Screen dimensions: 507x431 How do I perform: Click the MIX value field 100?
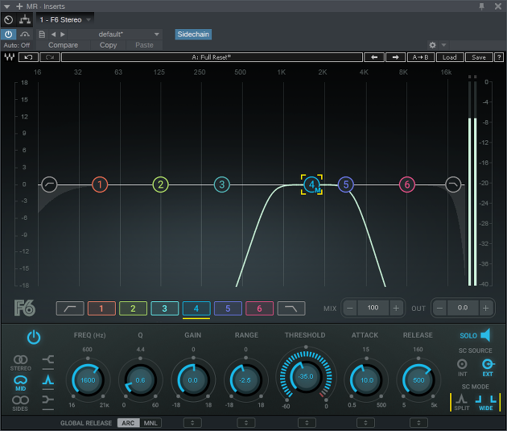[x=373, y=308]
